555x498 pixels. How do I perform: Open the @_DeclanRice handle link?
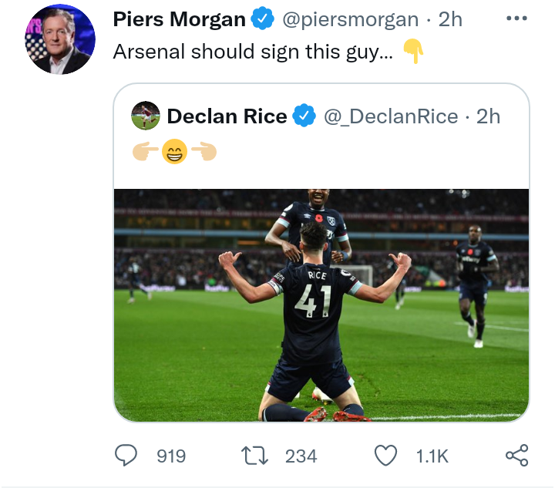pos(391,116)
